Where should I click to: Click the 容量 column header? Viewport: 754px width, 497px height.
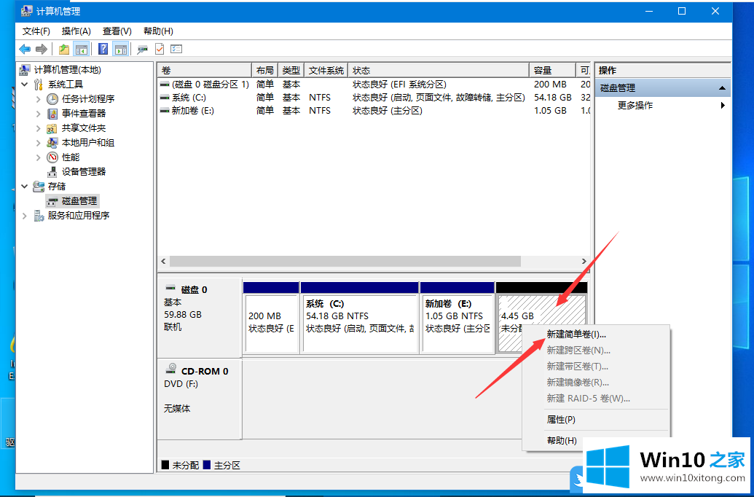[x=552, y=70]
